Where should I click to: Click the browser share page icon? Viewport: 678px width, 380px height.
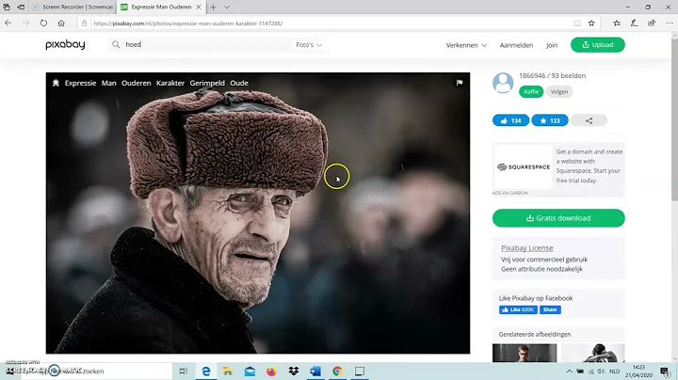[652, 24]
